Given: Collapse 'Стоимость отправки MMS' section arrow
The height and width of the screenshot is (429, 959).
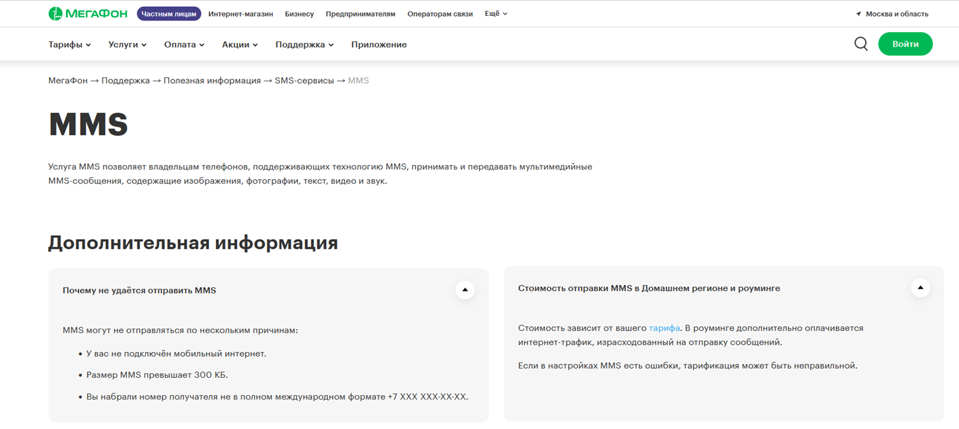Looking at the screenshot, I should pos(920,288).
